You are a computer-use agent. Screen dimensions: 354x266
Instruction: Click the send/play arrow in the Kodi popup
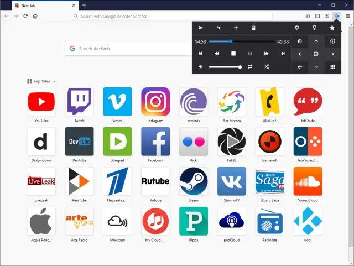tap(200, 28)
